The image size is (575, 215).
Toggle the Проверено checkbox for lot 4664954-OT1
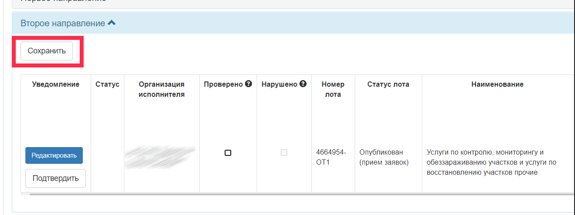pyautogui.click(x=228, y=153)
